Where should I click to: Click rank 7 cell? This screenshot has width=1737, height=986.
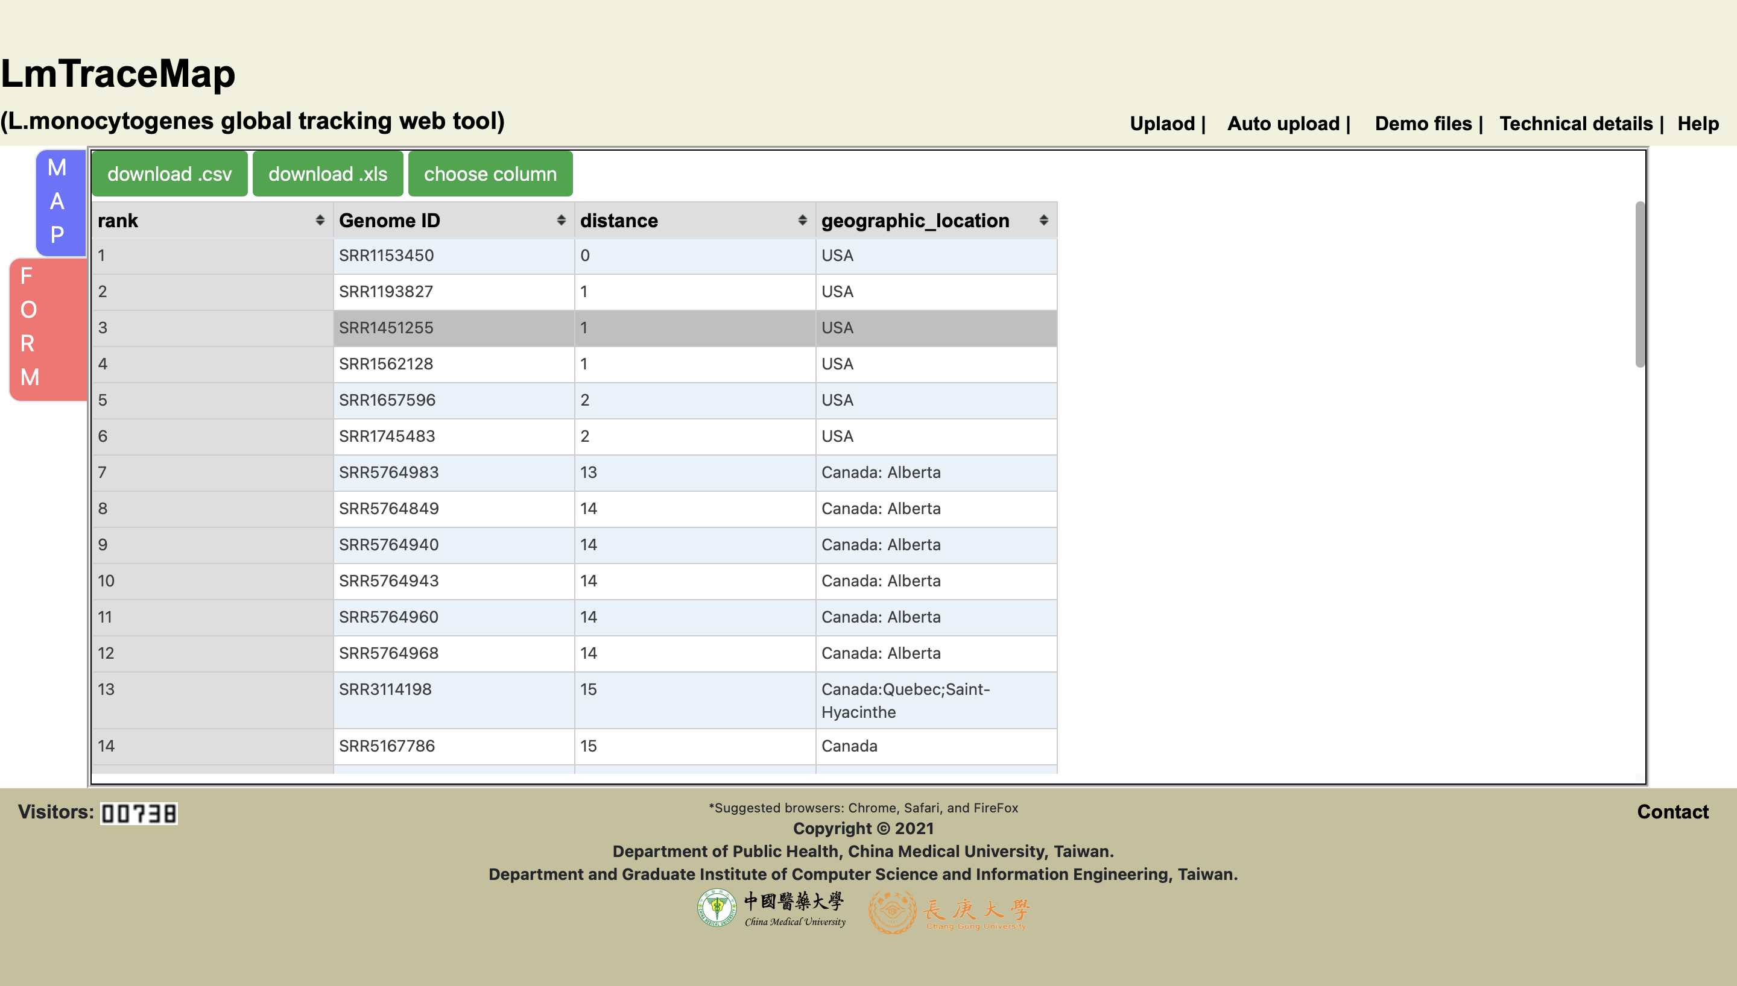(x=212, y=473)
